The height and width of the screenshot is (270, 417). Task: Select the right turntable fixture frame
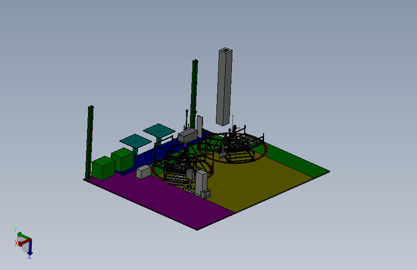237,145
